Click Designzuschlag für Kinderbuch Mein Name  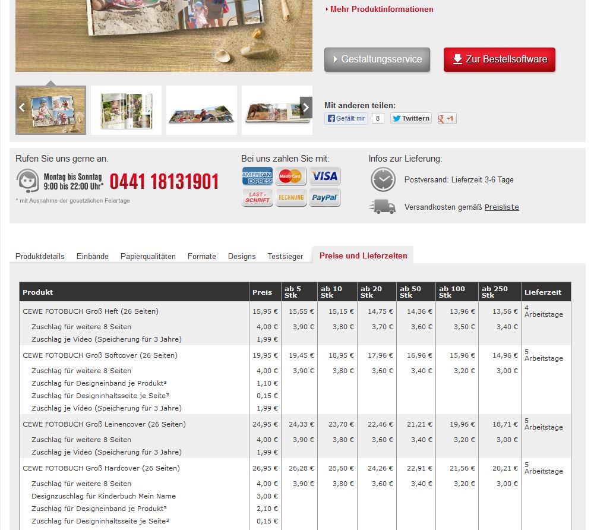coord(104,496)
